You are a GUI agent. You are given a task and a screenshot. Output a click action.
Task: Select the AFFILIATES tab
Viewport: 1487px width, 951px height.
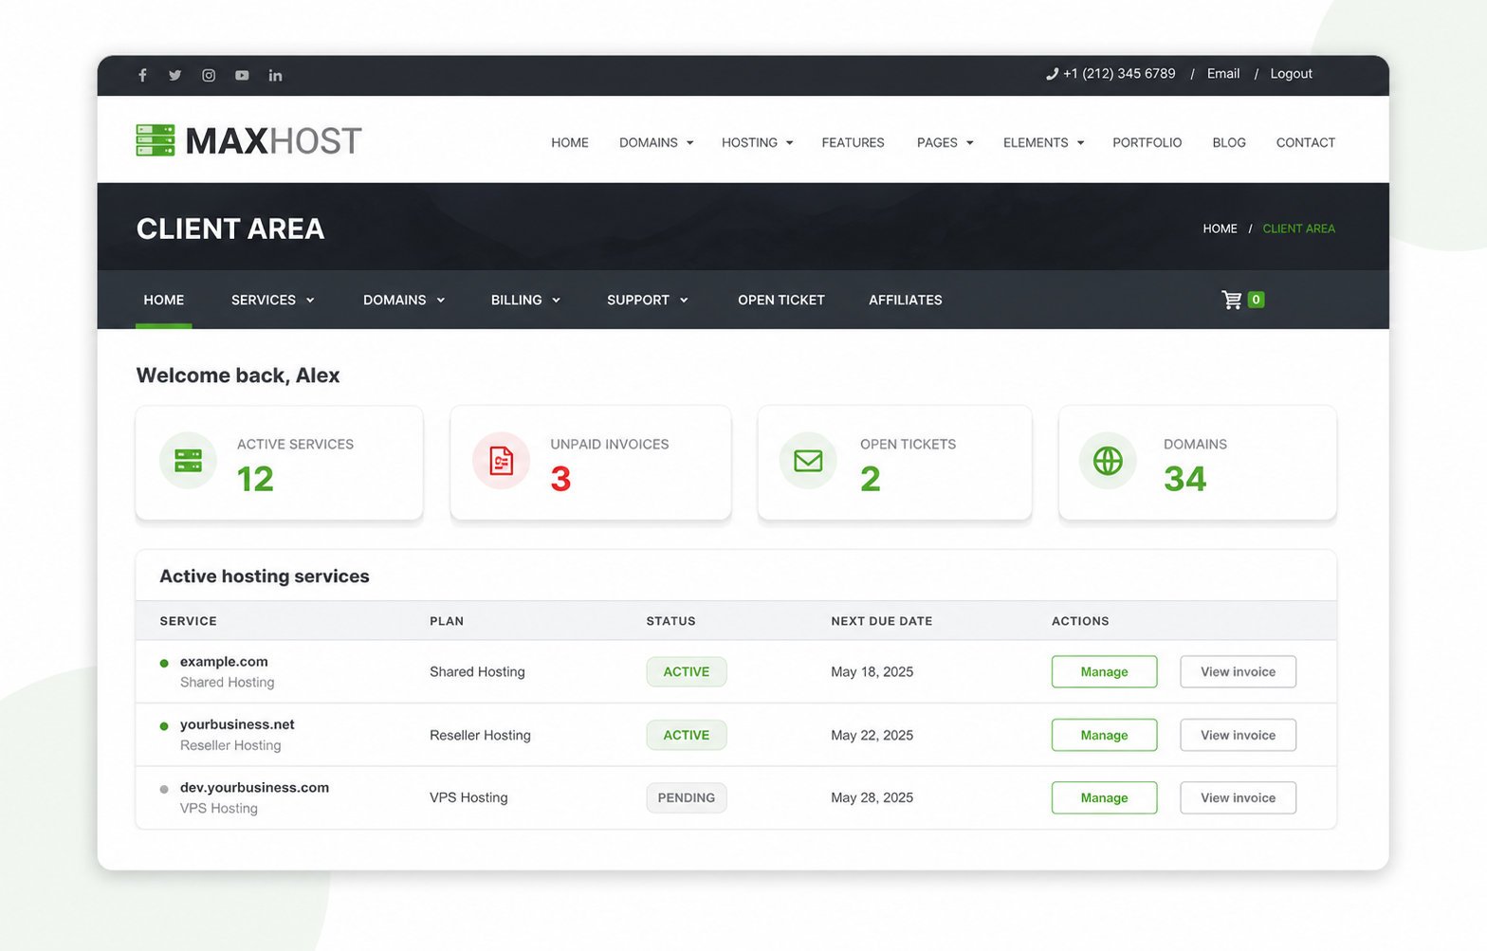click(906, 300)
